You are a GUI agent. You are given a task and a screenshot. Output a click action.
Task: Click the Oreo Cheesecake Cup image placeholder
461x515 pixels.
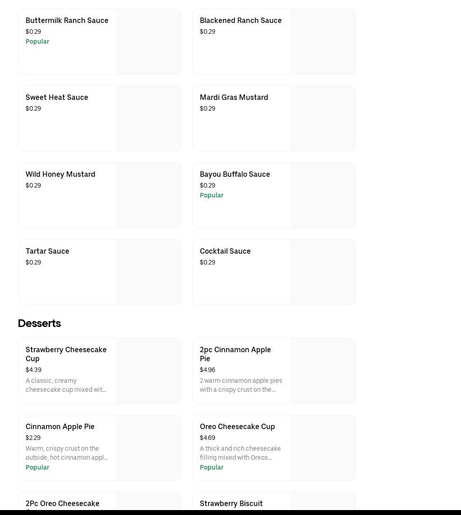(x=322, y=448)
